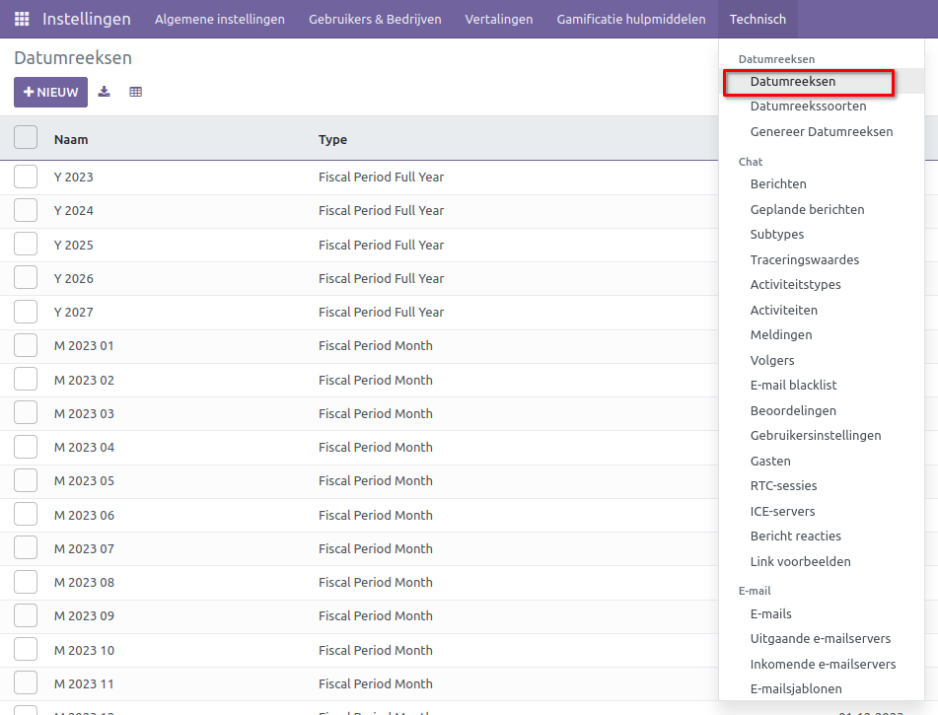This screenshot has height=715, width=938.
Task: Sort list by Type column header
Action: tap(332, 139)
